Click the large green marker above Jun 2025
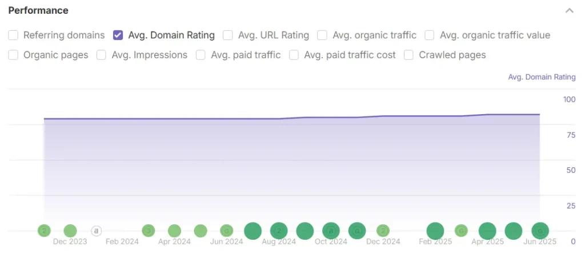Image resolution: width=585 pixels, height=254 pixels. (540, 231)
